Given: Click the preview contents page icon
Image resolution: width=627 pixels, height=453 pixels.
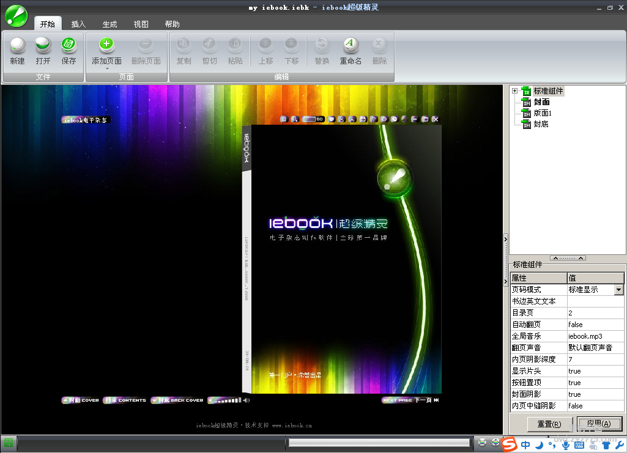Looking at the screenshot, I should point(284,119).
